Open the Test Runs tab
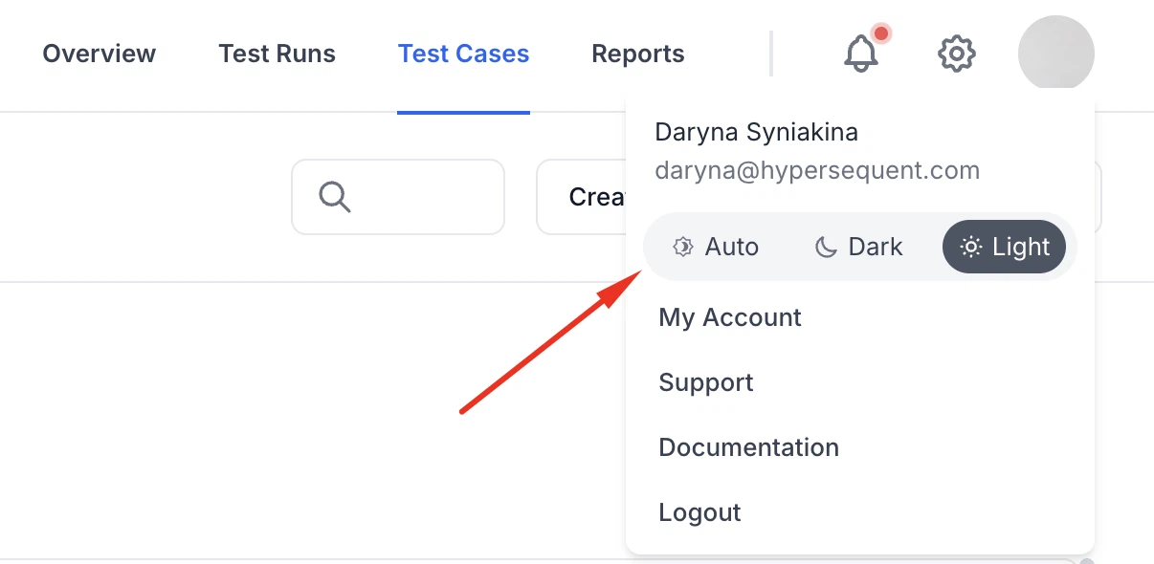Viewport: 1154px width, 564px height. (x=277, y=54)
